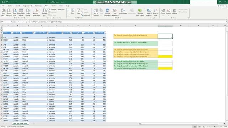Select column L header

point(165,26)
